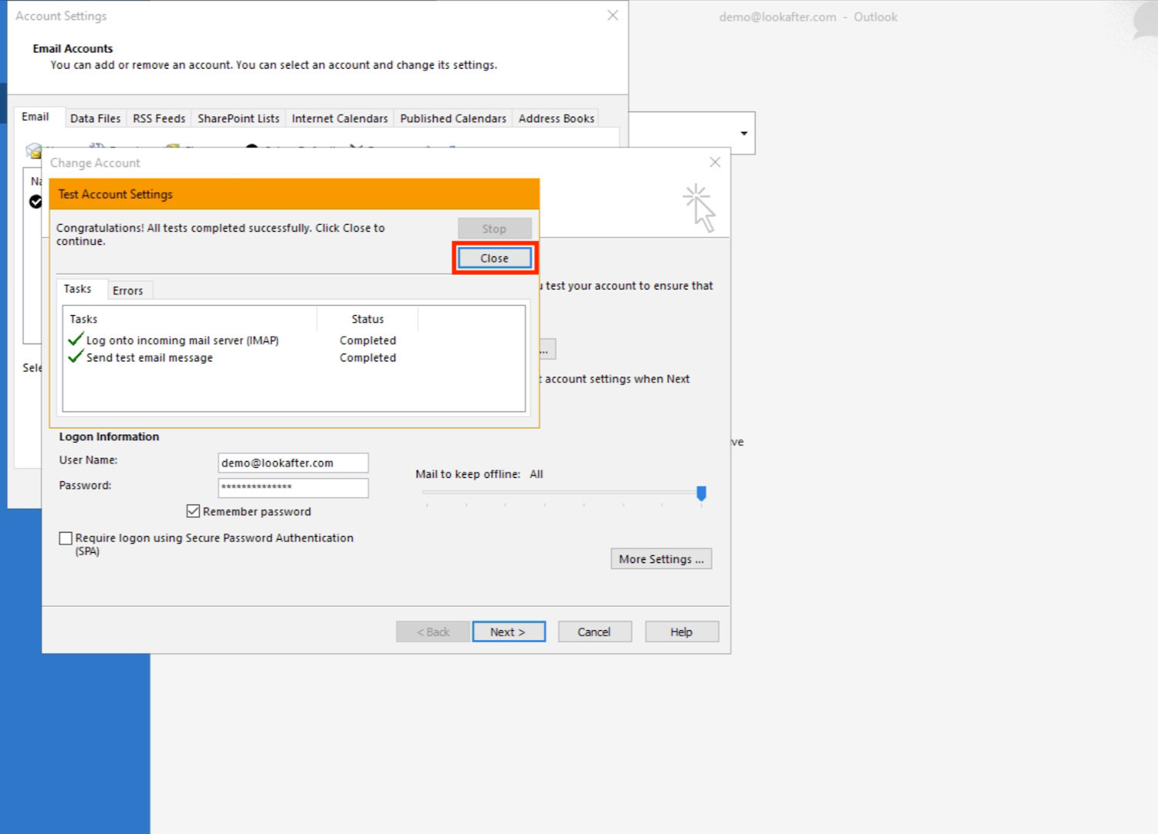Close the Account Settings window with X
1158x834 pixels.
click(x=613, y=15)
